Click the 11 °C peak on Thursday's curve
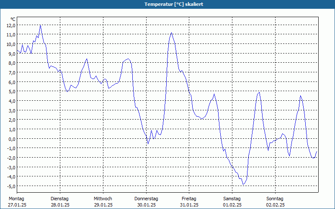The width and height of the screenshot is (335, 209). tap(171, 33)
